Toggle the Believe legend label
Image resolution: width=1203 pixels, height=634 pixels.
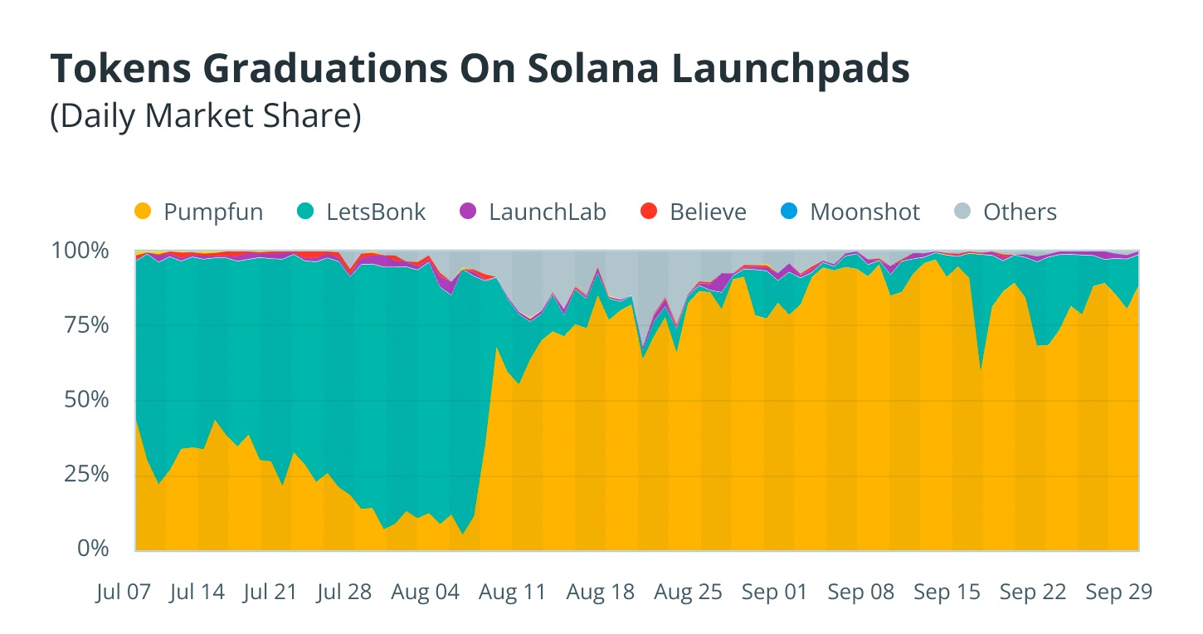[708, 212]
